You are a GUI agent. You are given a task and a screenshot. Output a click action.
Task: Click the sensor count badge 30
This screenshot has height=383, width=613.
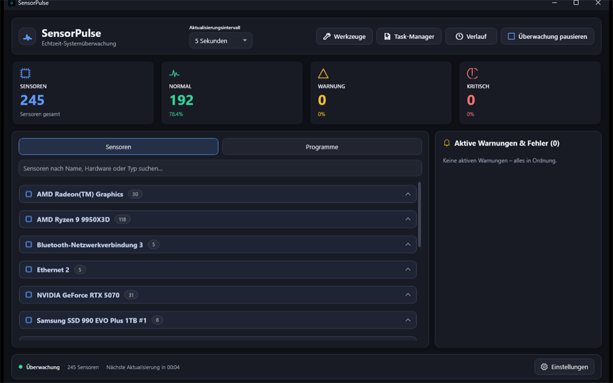tap(135, 194)
